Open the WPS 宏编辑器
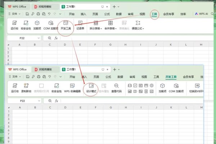 [72, 88]
